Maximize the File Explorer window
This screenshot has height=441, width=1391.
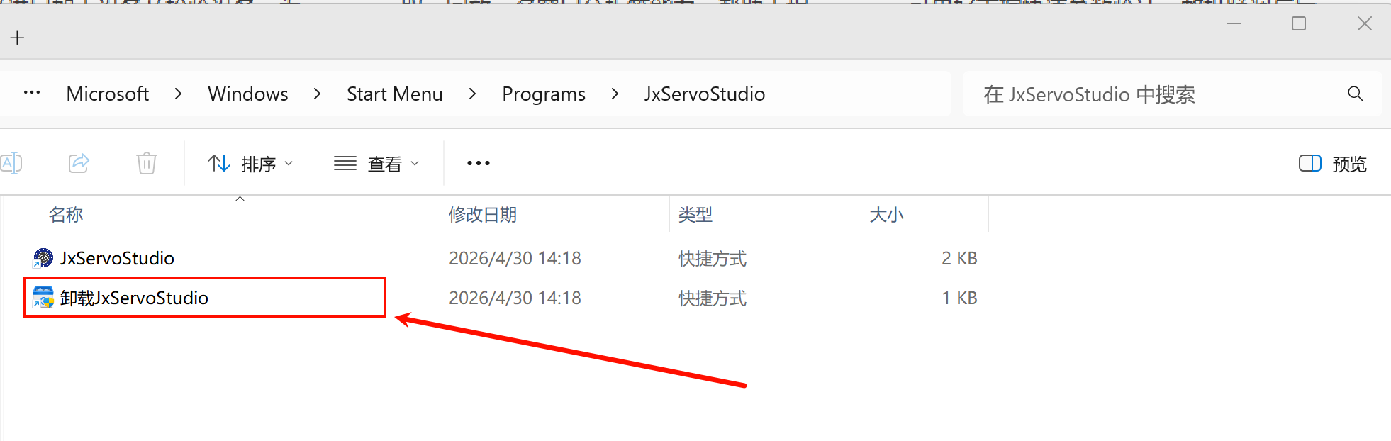[x=1299, y=23]
